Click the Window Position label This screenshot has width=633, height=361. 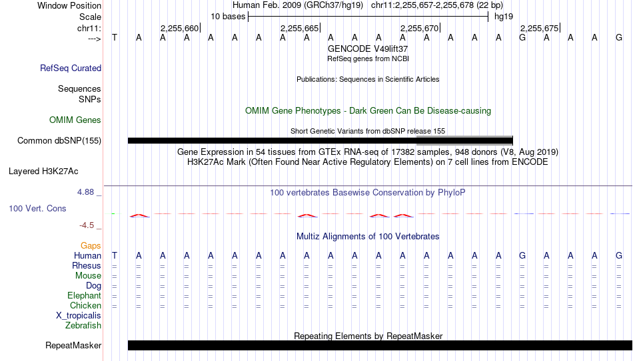(x=69, y=5)
